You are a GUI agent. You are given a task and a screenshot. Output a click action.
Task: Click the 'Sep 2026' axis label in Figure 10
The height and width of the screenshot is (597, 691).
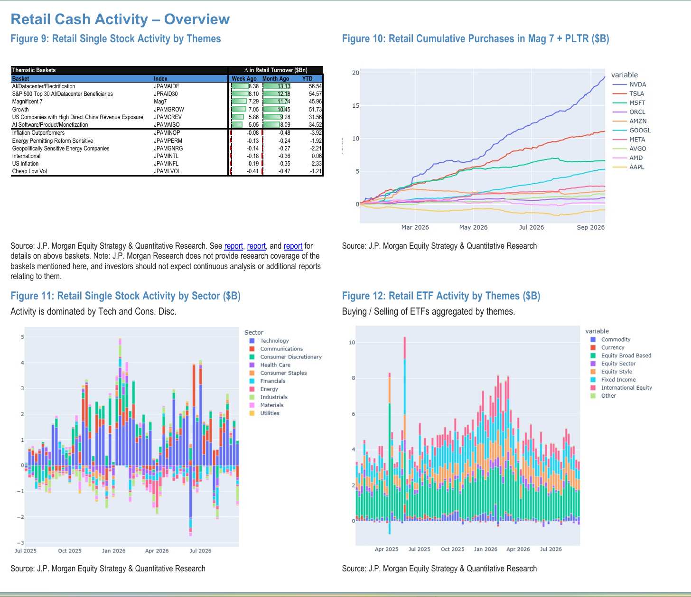(x=591, y=227)
